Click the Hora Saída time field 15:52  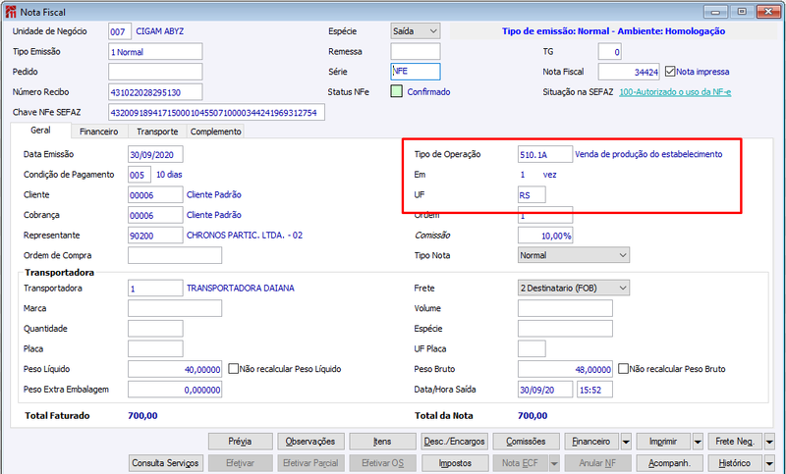pyautogui.click(x=595, y=390)
